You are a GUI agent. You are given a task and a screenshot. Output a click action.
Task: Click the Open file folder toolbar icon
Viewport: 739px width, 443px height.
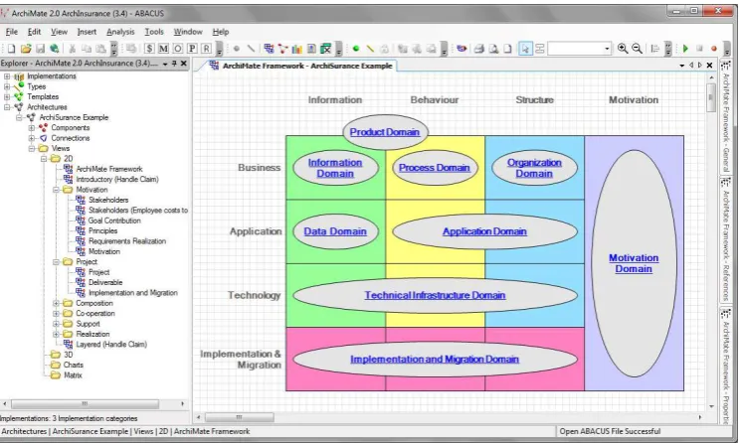pos(26,49)
